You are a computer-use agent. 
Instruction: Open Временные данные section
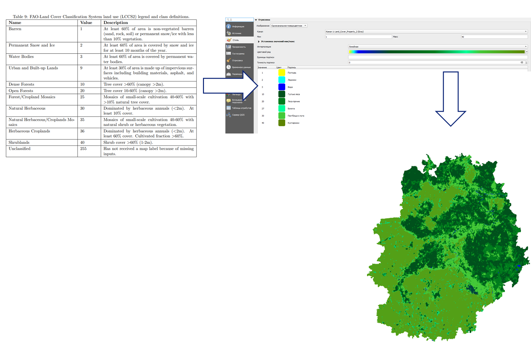(x=239, y=67)
